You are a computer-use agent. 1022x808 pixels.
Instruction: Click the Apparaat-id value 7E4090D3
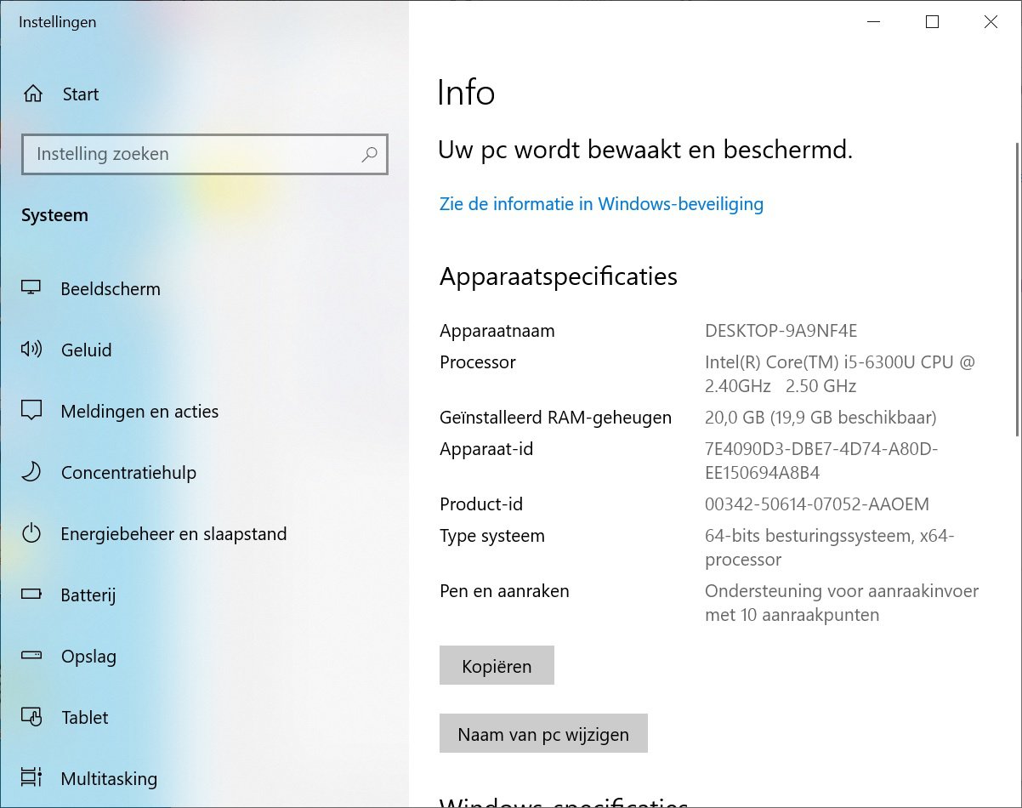point(821,460)
